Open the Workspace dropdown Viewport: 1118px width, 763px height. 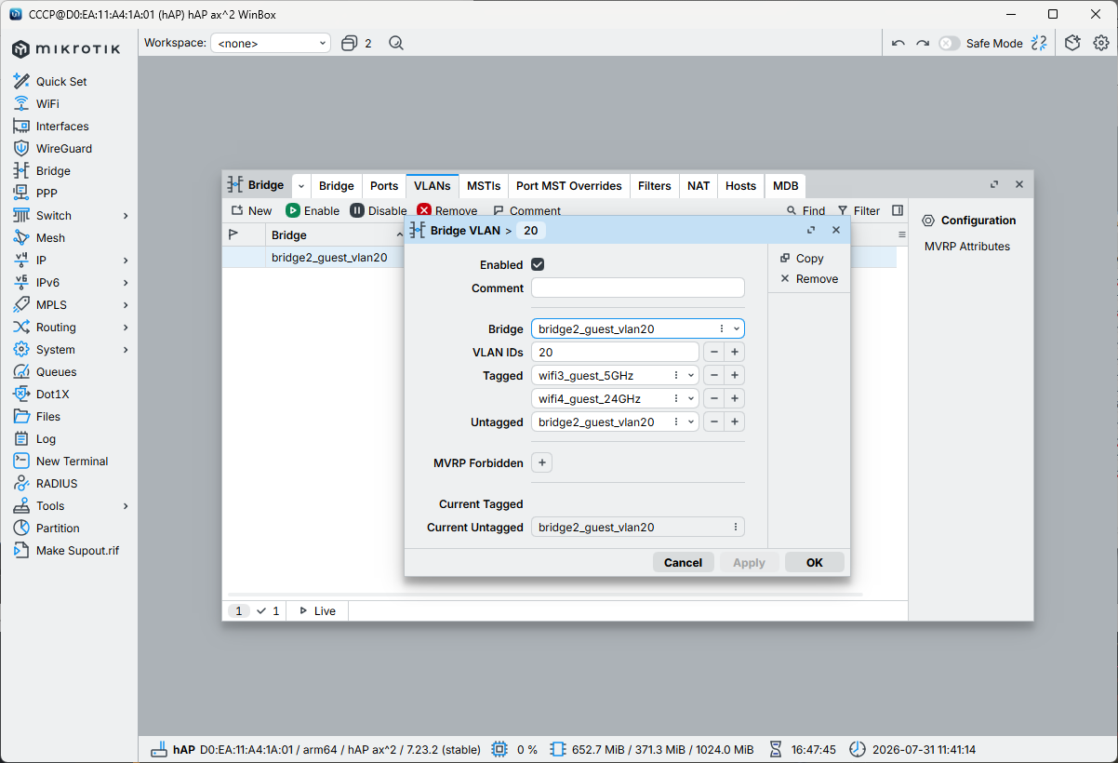click(x=271, y=43)
